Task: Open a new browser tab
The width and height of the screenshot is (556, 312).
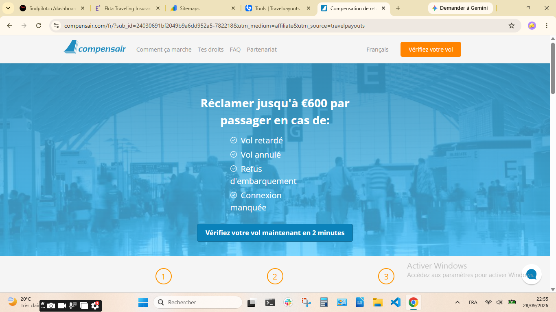Action: 398,8
